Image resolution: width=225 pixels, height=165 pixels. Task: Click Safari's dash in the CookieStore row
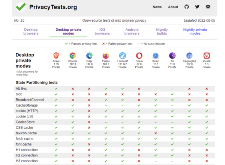(x=156, y=122)
